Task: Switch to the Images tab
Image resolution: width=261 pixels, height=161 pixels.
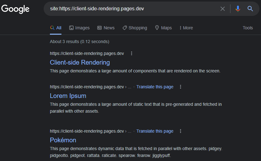Action: click(x=80, y=28)
